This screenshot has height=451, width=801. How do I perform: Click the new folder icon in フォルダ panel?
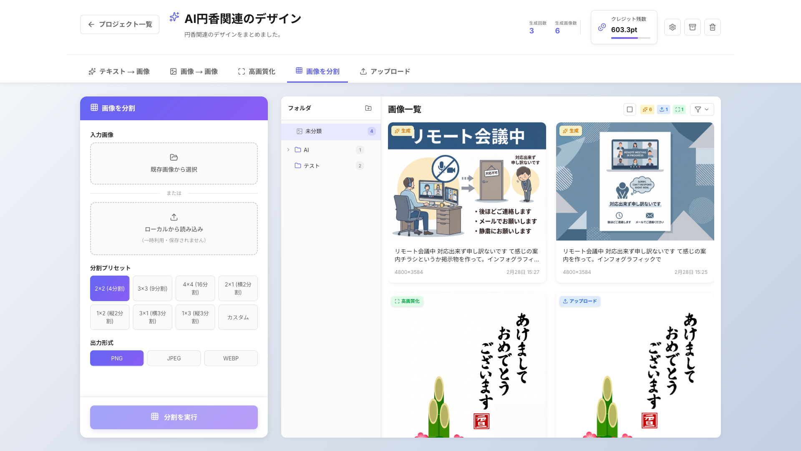[368, 108]
